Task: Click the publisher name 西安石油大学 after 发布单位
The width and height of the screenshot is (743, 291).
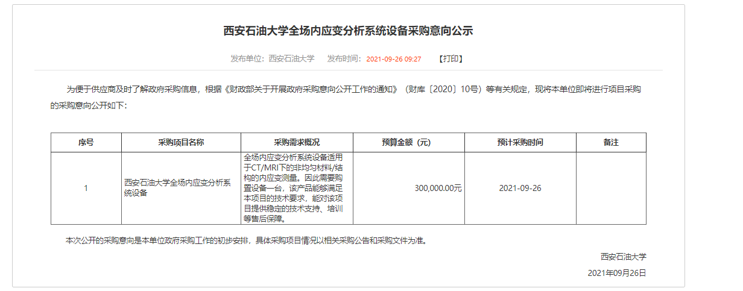Action: point(291,59)
